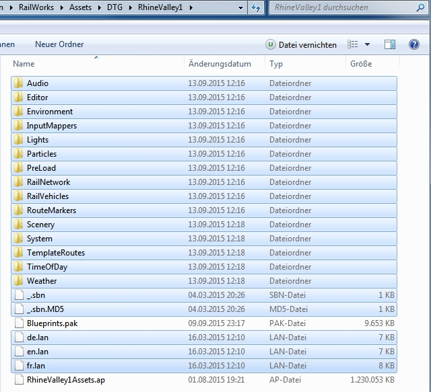Click the TemplateRoutes folder icon

click(18, 252)
